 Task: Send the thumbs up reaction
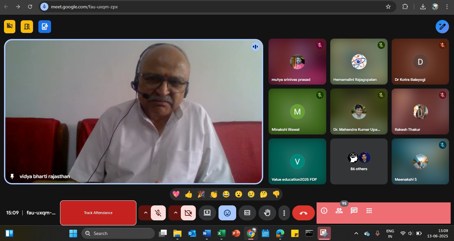click(188, 194)
